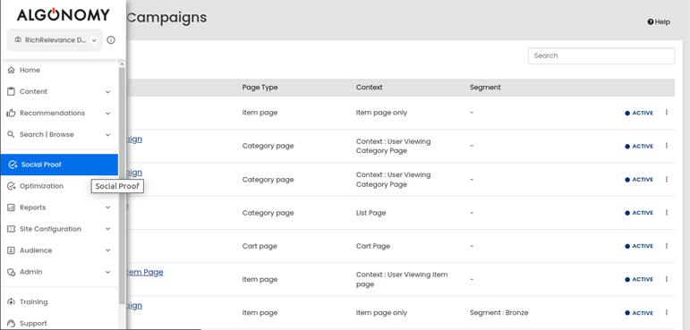Click the Optimization icon in sidebar

tap(12, 186)
